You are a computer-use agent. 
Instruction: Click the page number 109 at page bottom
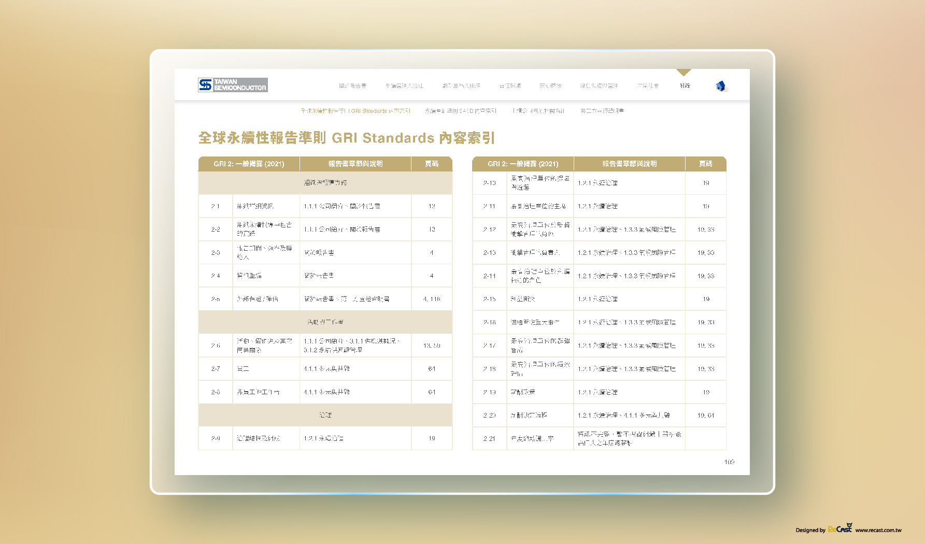729,462
